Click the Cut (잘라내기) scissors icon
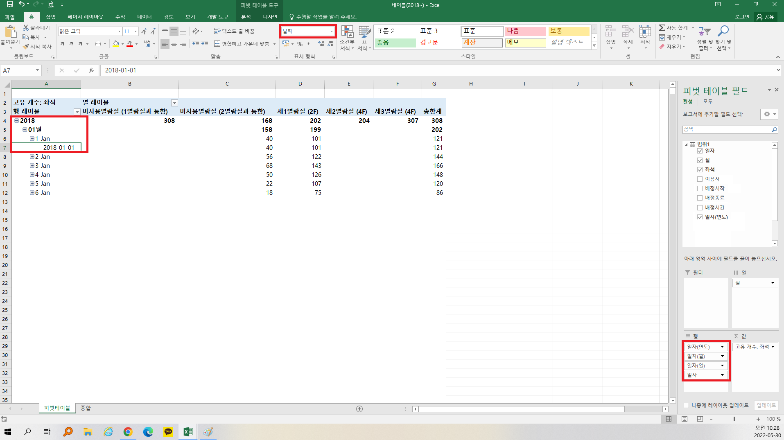The image size is (784, 440). point(26,27)
